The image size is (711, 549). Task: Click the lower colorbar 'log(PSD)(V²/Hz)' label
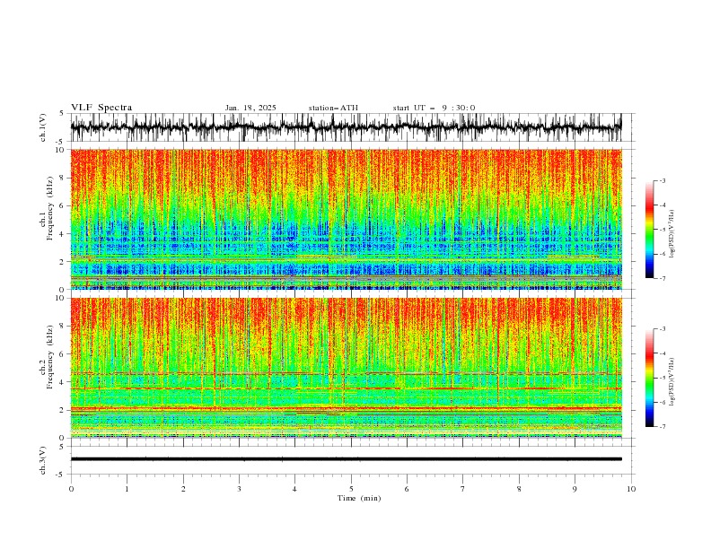coord(673,382)
